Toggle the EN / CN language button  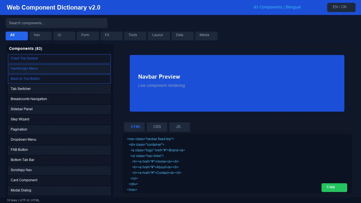pyautogui.click(x=341, y=7)
